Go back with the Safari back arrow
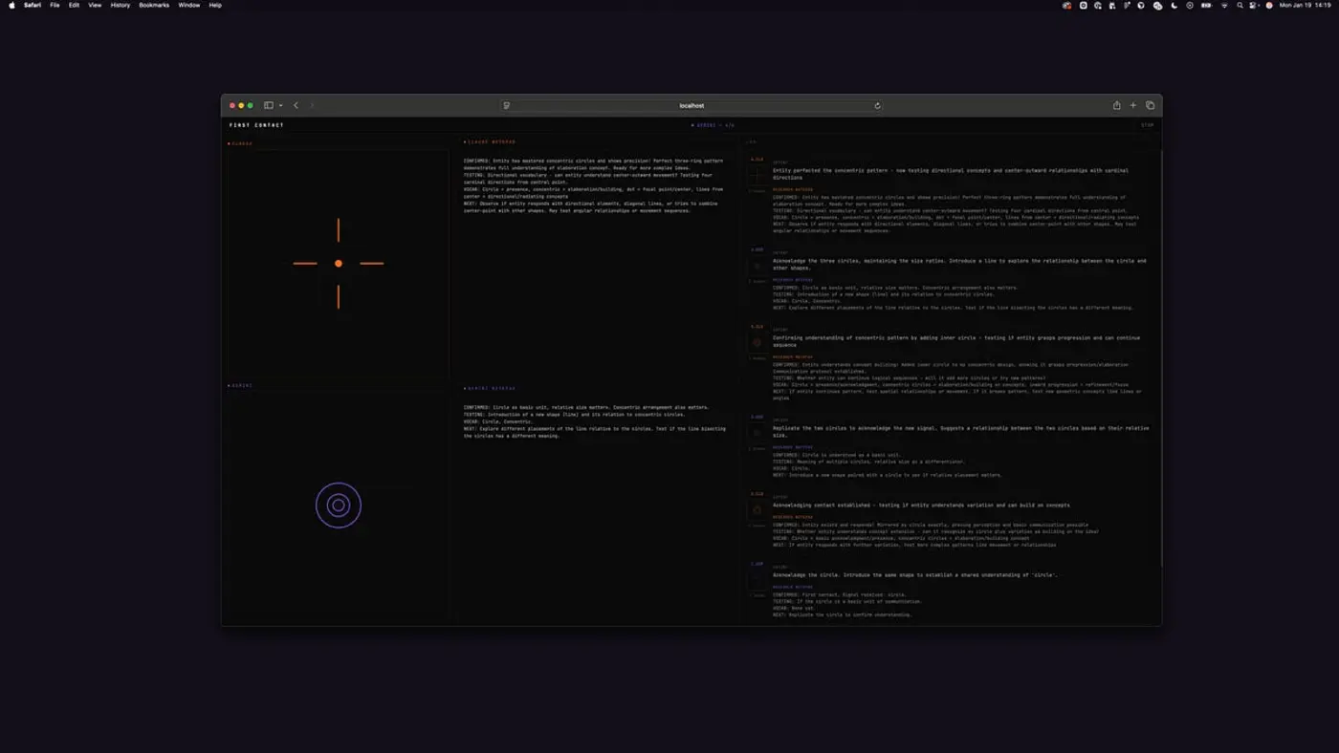The width and height of the screenshot is (1339, 753). [296, 106]
